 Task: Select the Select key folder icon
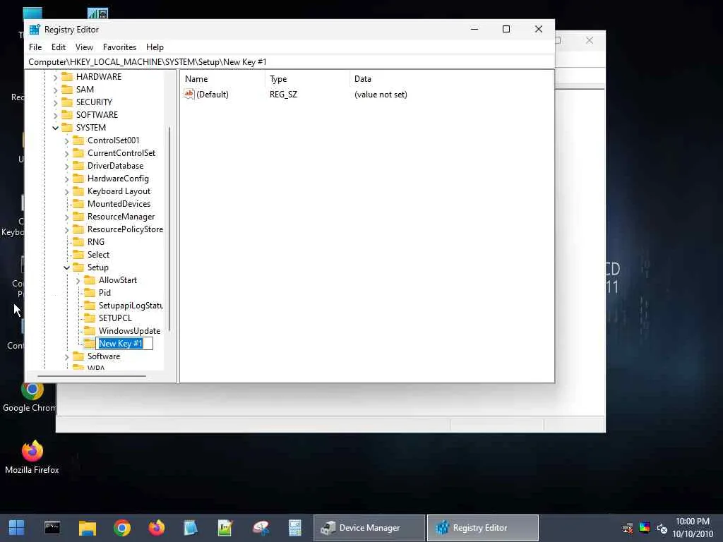tap(79, 254)
